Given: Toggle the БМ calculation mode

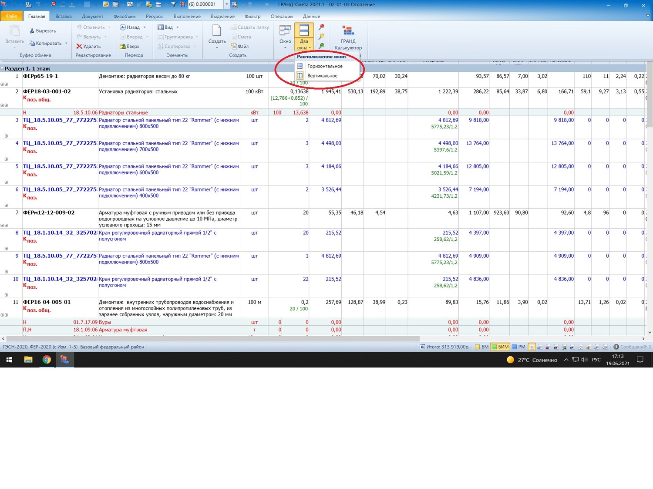Looking at the screenshot, I should click(481, 347).
